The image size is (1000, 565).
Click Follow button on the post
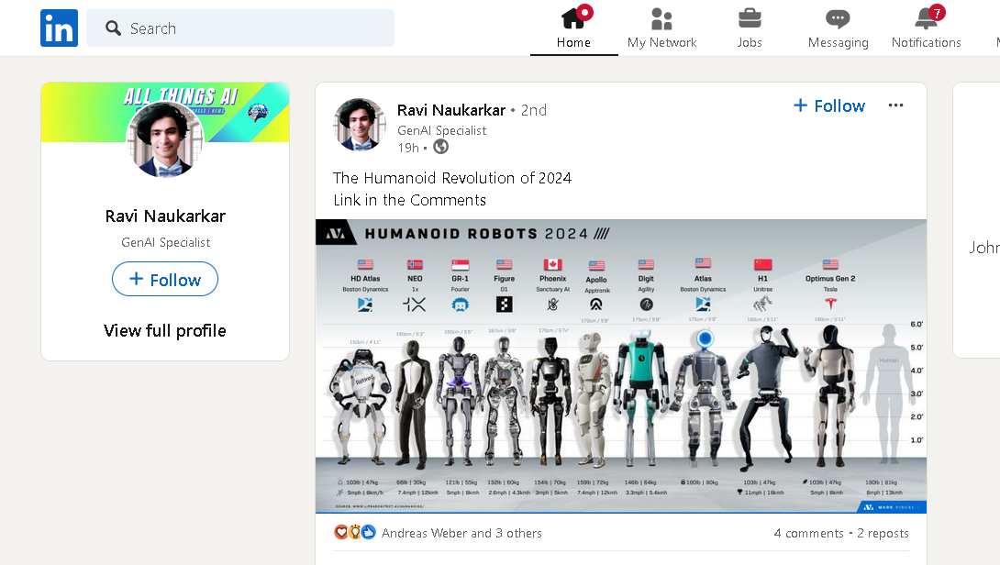[829, 105]
